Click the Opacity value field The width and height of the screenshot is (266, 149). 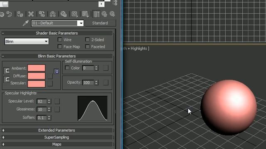(x=88, y=83)
